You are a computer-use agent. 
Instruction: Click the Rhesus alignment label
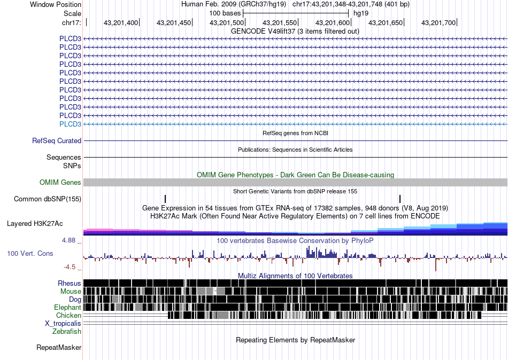click(x=70, y=283)
